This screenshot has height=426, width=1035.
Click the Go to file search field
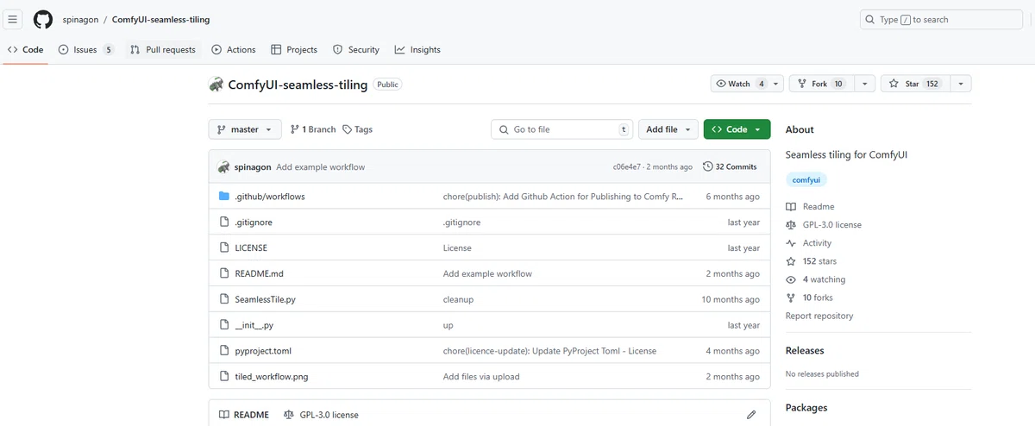coord(562,129)
